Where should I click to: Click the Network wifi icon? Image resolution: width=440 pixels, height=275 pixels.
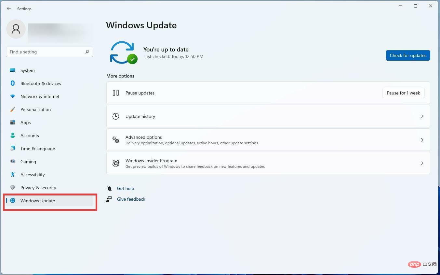[x=13, y=96]
